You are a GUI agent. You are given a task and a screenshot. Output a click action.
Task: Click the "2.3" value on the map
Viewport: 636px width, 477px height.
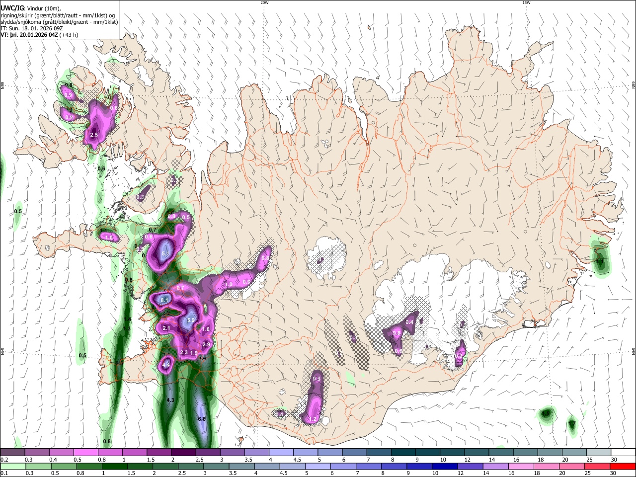click(184, 352)
